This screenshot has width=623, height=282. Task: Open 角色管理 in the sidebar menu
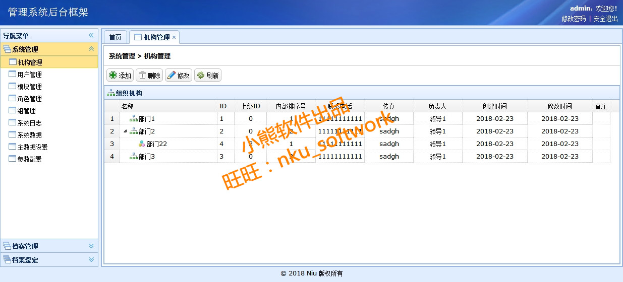coord(29,99)
